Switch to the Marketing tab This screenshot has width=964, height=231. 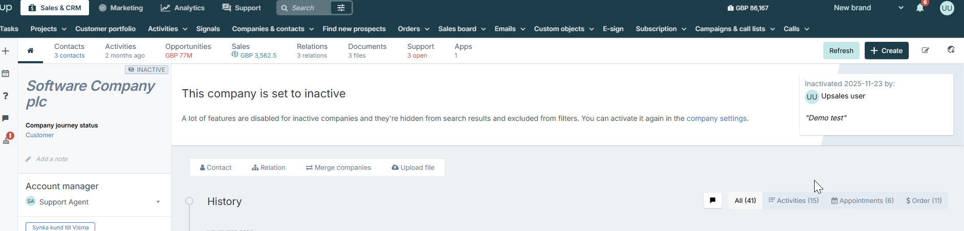pyautogui.click(x=121, y=8)
